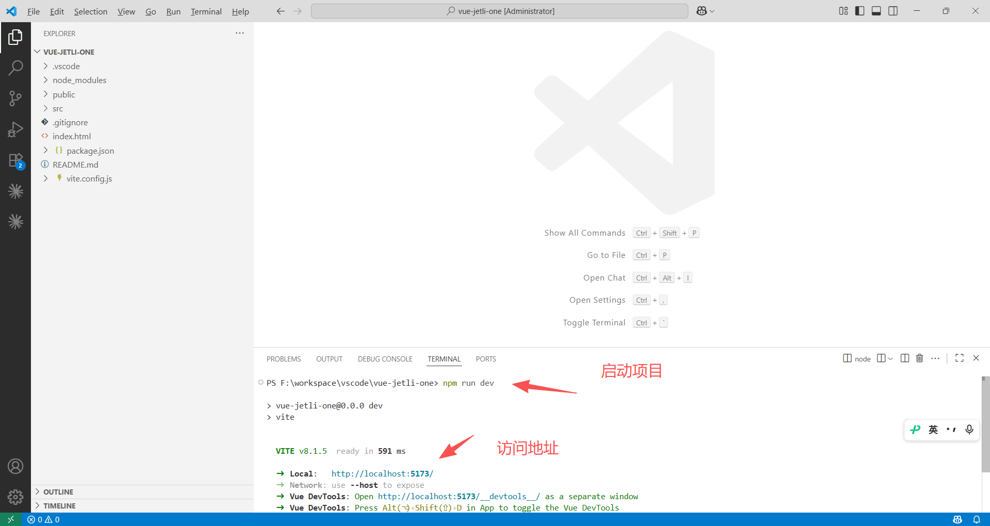This screenshot has height=526, width=990.
Task: Click the Split Terminal icon
Action: tap(904, 358)
